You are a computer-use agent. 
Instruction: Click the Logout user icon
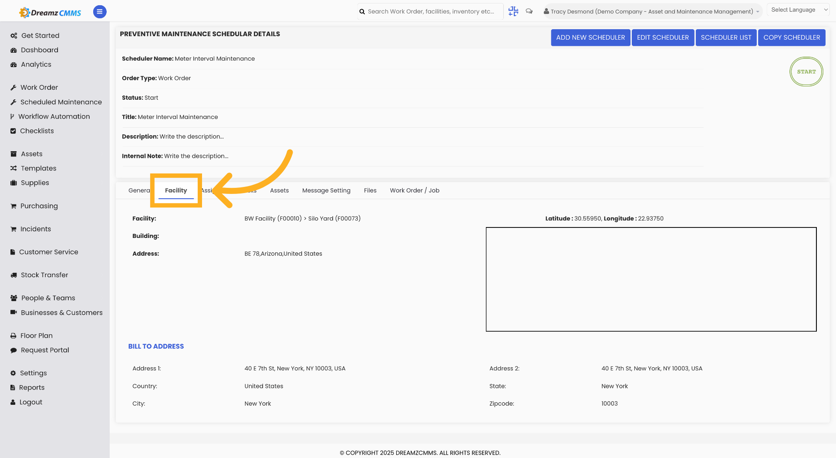coord(13,402)
